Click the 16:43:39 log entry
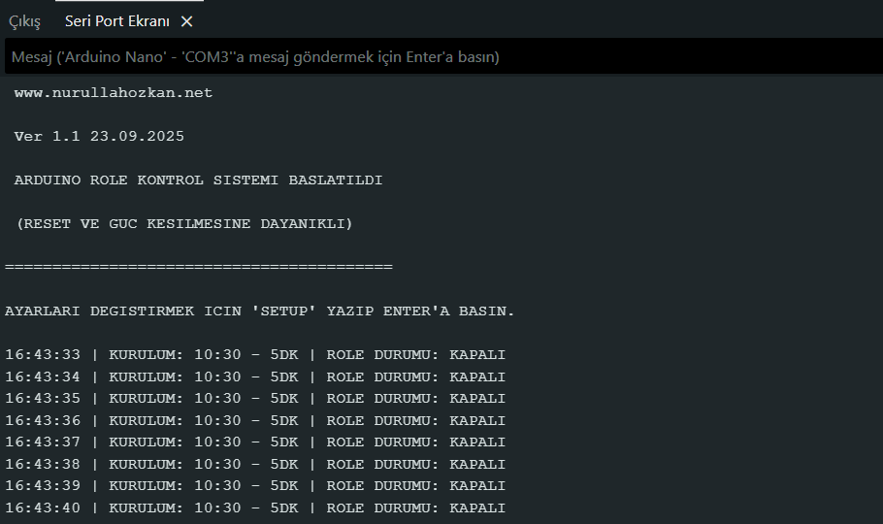883x524 pixels. [255, 486]
